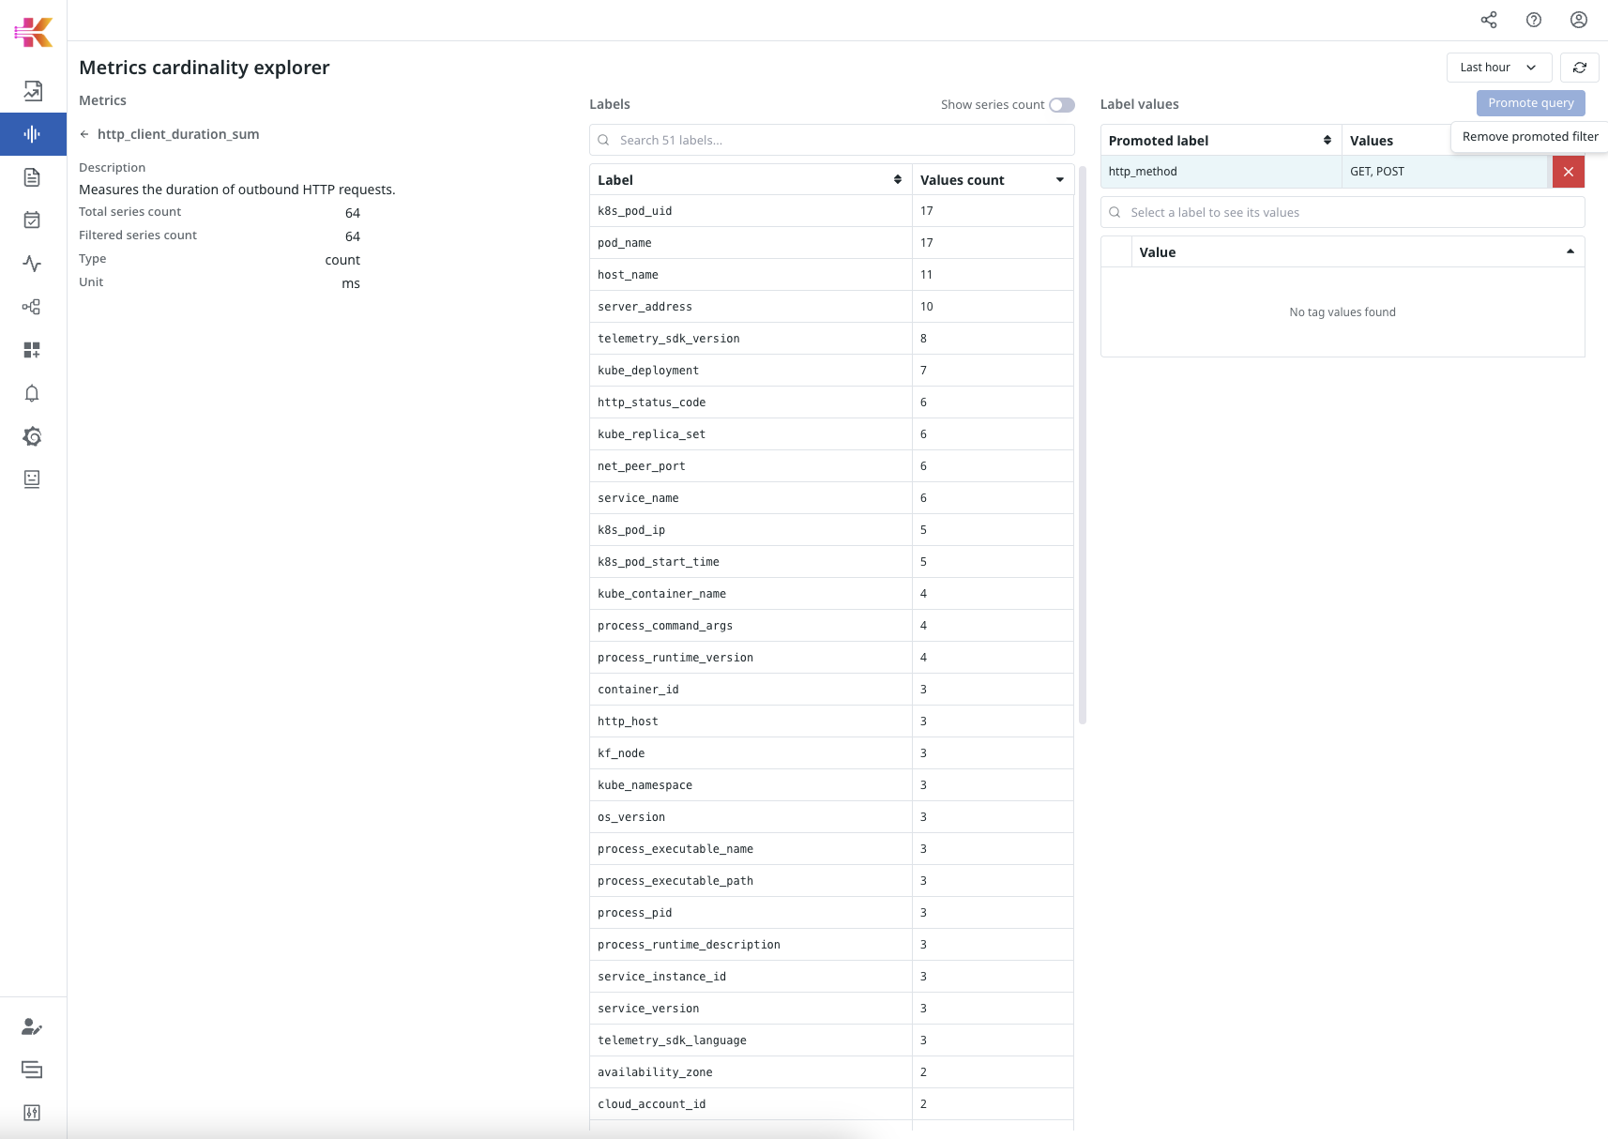Remove the http_method promoted filter
Viewport: 1608px width, 1139px height.
point(1568,172)
